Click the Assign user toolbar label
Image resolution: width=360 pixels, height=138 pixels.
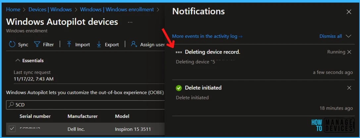click(x=152, y=44)
